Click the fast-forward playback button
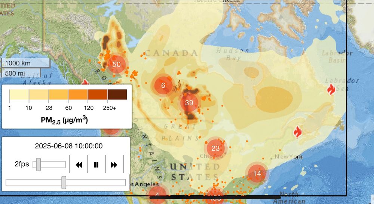Viewport: 374px width, 204px height. click(114, 165)
